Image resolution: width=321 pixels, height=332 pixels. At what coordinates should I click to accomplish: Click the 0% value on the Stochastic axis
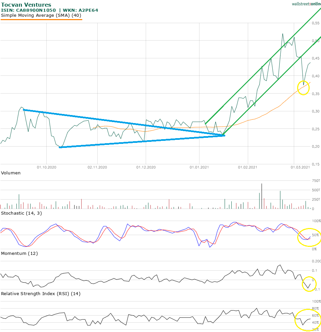point(314,249)
